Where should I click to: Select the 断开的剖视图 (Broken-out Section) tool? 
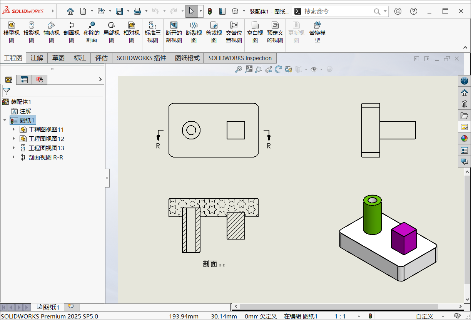[x=174, y=32]
